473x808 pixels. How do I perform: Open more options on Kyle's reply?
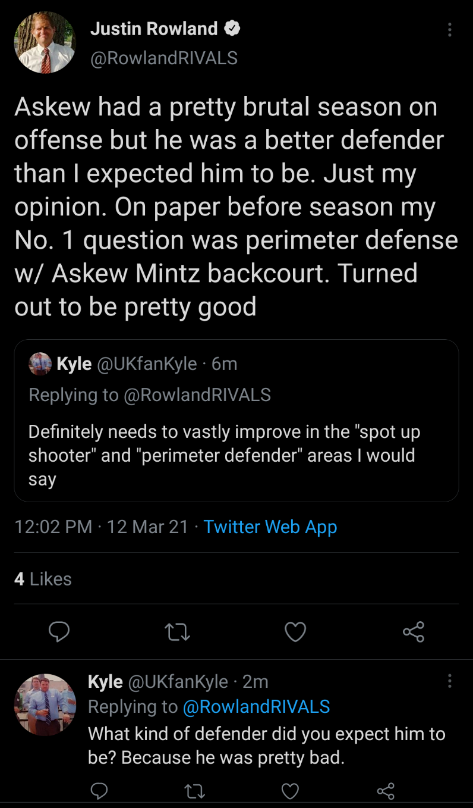[450, 681]
